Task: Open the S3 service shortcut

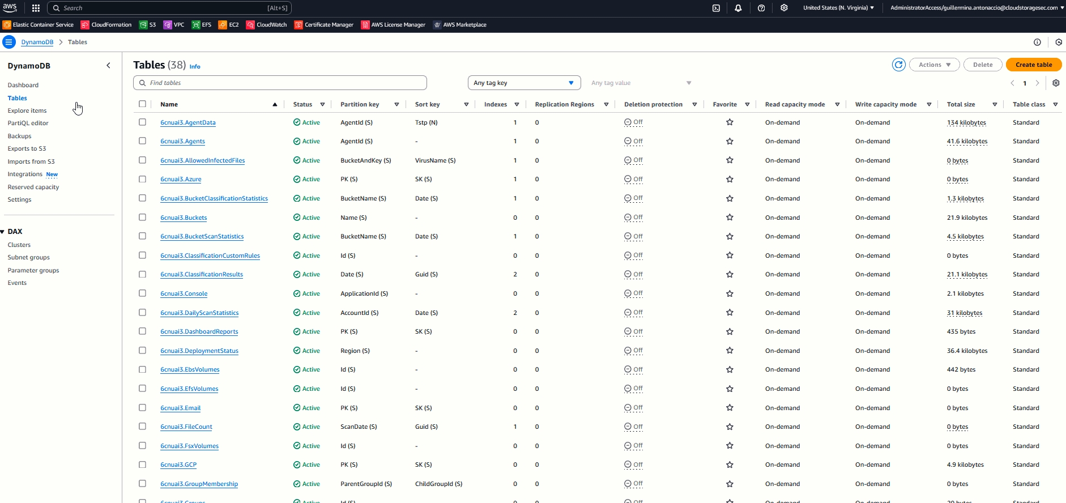Action: click(148, 25)
